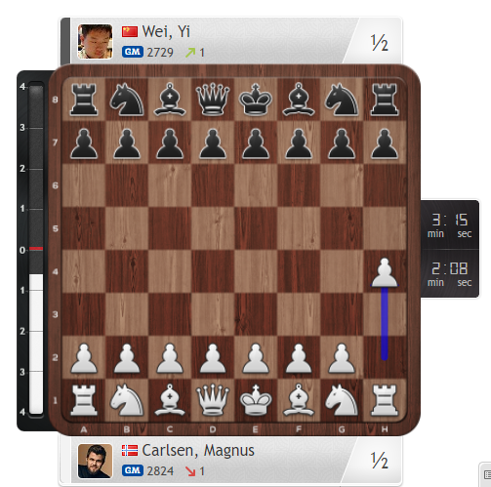Click Carlsen's clock showing 2:08
The image size is (491, 487).
point(450,273)
